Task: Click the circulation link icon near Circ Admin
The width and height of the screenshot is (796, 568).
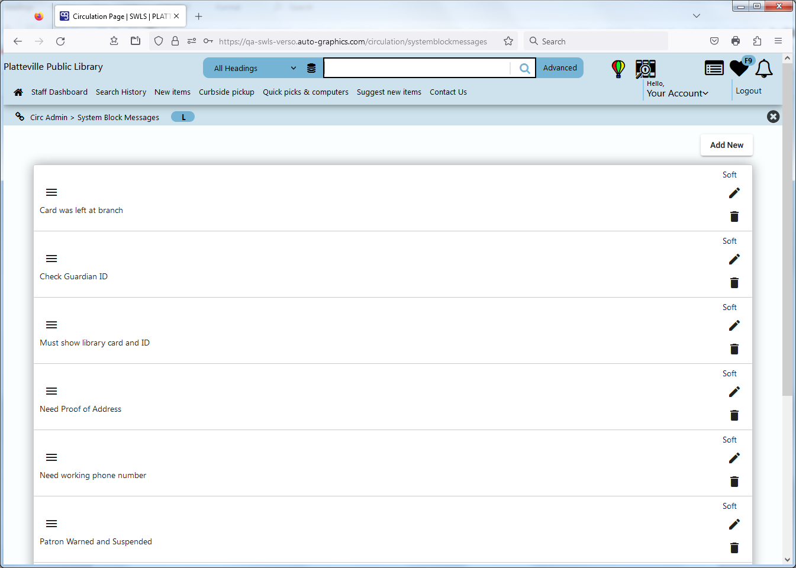Action: (20, 117)
